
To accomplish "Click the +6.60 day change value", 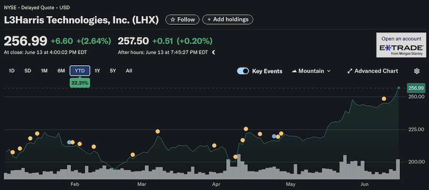I will [62, 41].
